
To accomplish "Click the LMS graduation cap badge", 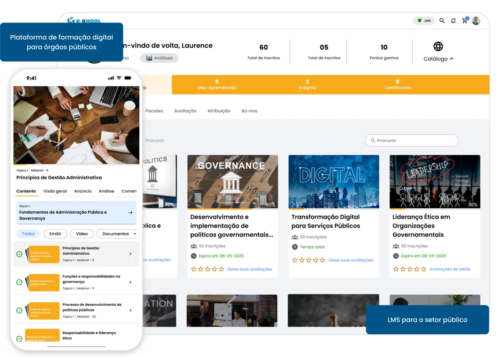I will tap(424, 20).
